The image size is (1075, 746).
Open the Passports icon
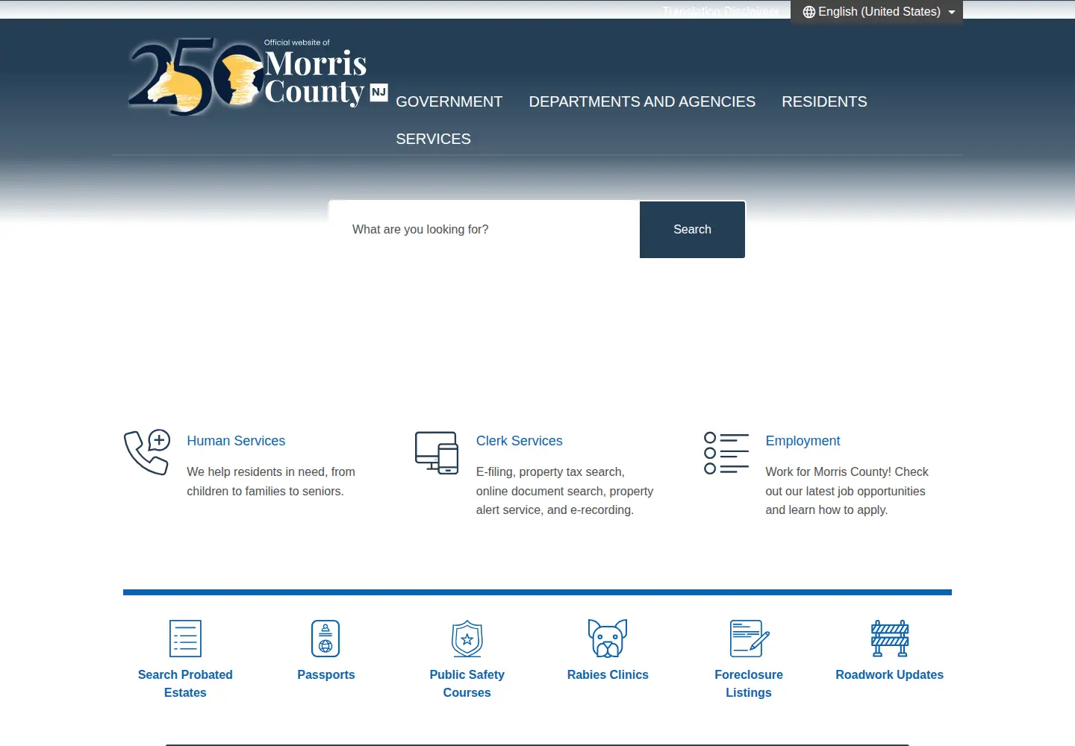tap(325, 639)
